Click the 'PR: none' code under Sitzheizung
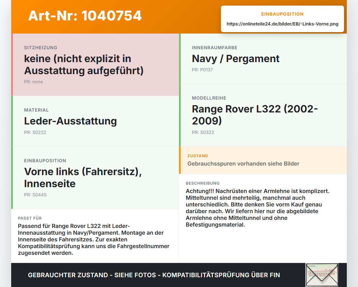This screenshot has width=358, height=287. [x=34, y=82]
